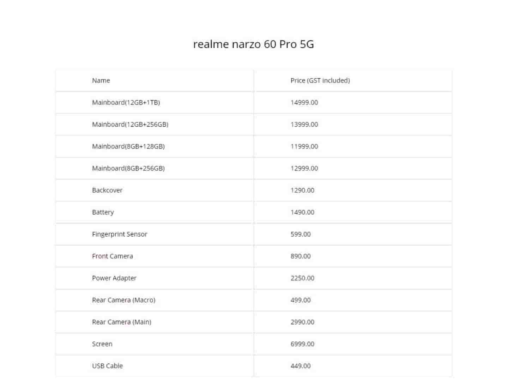Click the Screen price 6999.00
The image size is (508, 381).
pos(302,344)
